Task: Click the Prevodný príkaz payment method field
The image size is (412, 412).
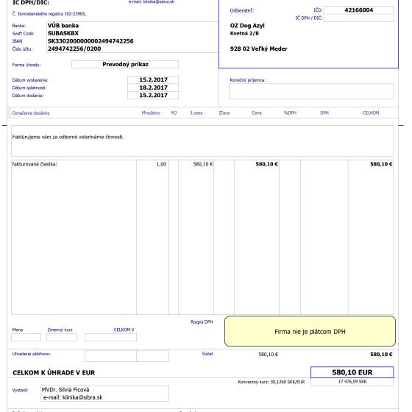Action: click(125, 65)
